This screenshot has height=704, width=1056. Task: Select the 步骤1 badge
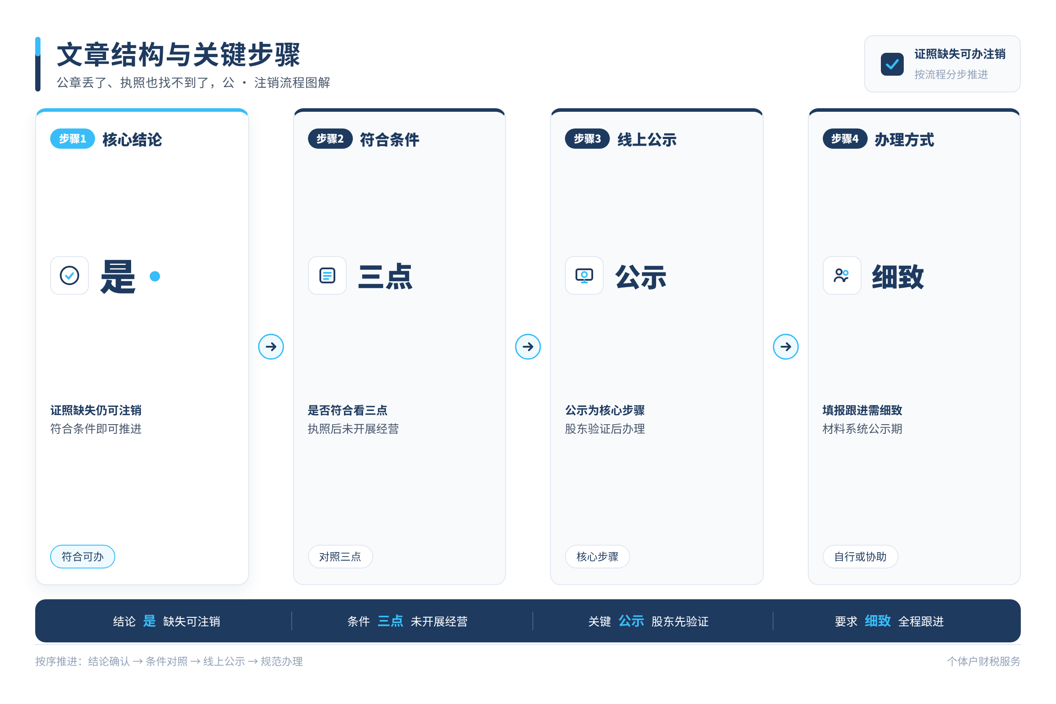tap(73, 139)
